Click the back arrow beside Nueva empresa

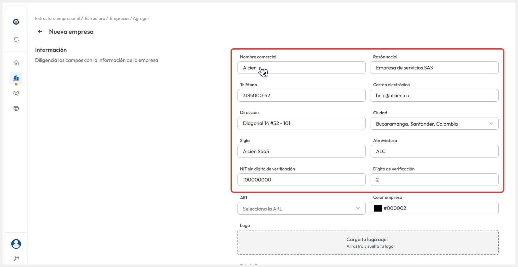coord(40,32)
